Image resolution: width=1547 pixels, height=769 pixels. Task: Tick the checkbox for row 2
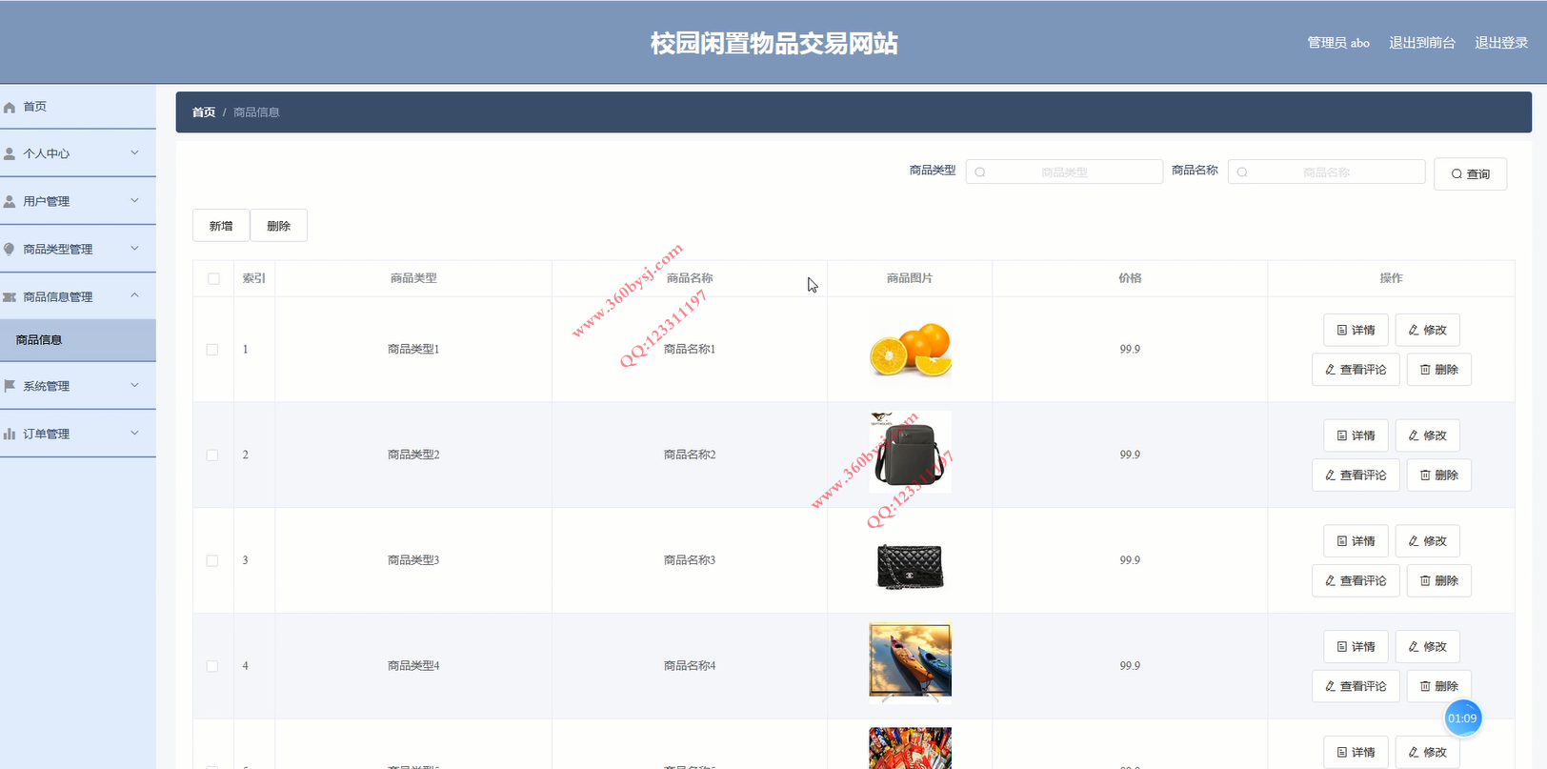coord(212,455)
